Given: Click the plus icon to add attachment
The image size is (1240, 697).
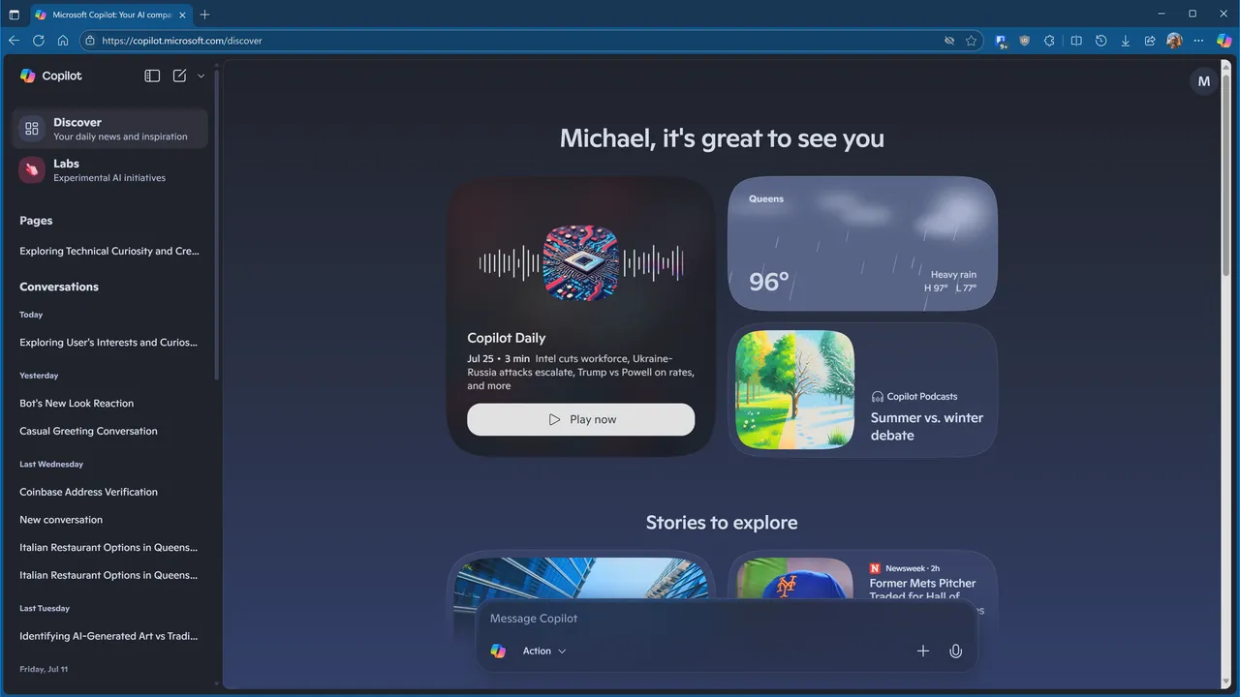Looking at the screenshot, I should (x=923, y=652).
